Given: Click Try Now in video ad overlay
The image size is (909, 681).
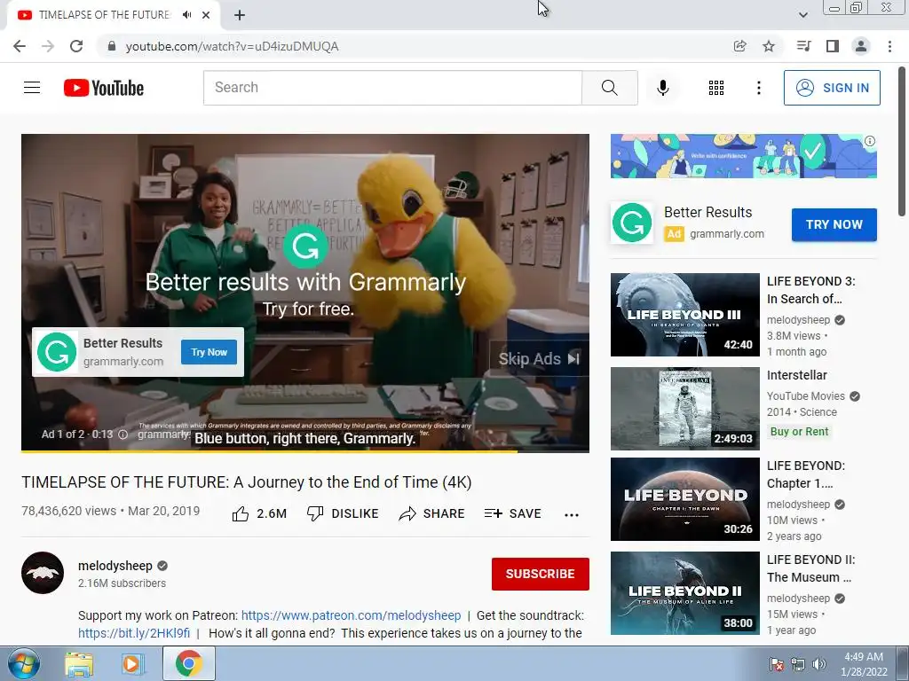Looking at the screenshot, I should [x=209, y=352].
